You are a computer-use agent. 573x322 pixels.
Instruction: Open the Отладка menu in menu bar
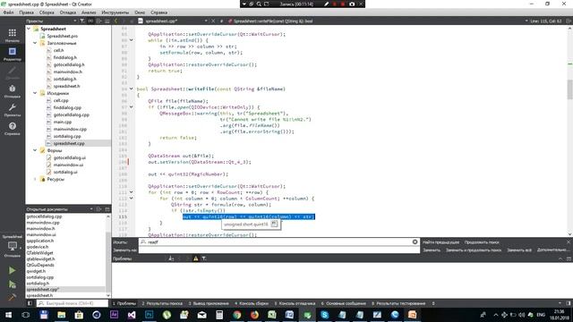pos(68,13)
